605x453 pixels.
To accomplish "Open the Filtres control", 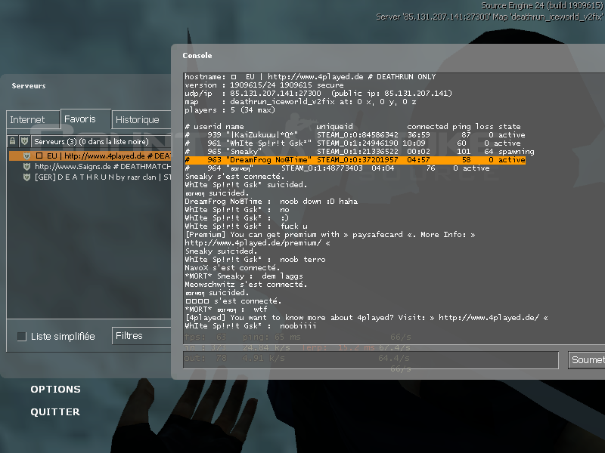I will coord(141,336).
